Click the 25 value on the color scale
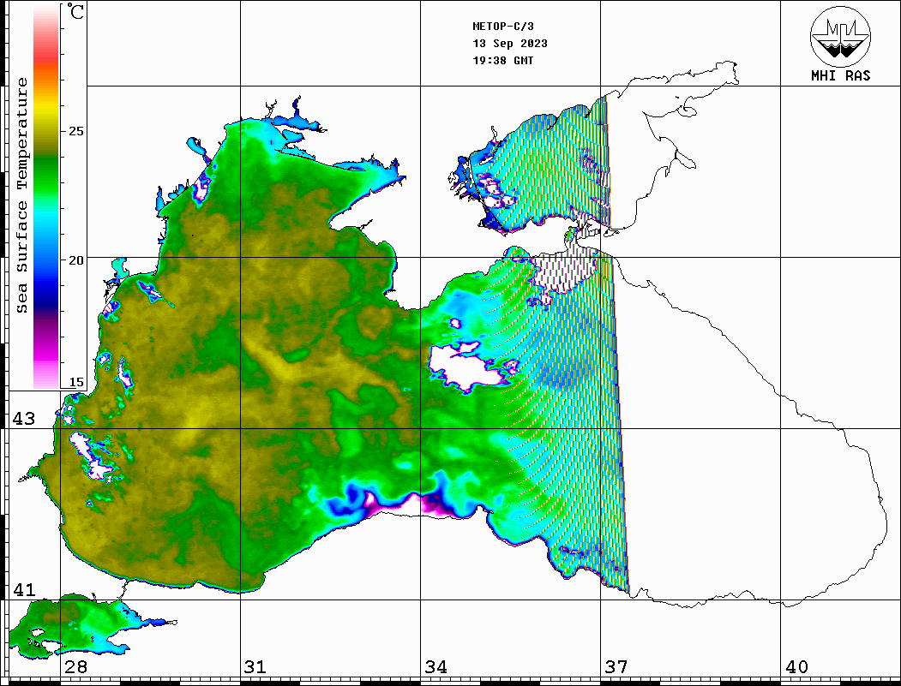The height and width of the screenshot is (686, 901). tap(75, 131)
